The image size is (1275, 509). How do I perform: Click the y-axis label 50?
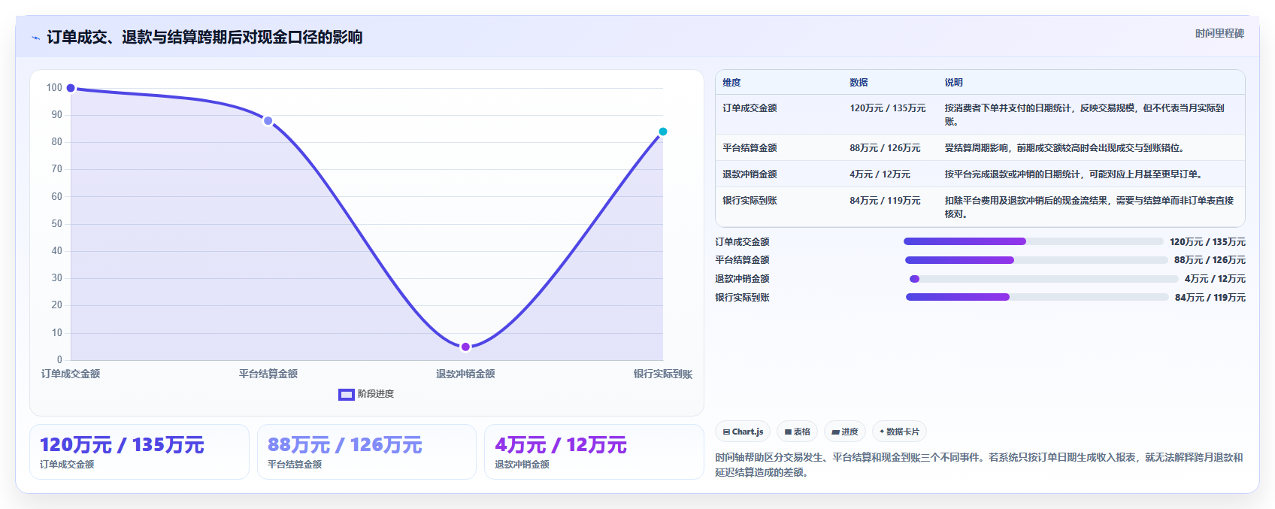pyautogui.click(x=56, y=224)
